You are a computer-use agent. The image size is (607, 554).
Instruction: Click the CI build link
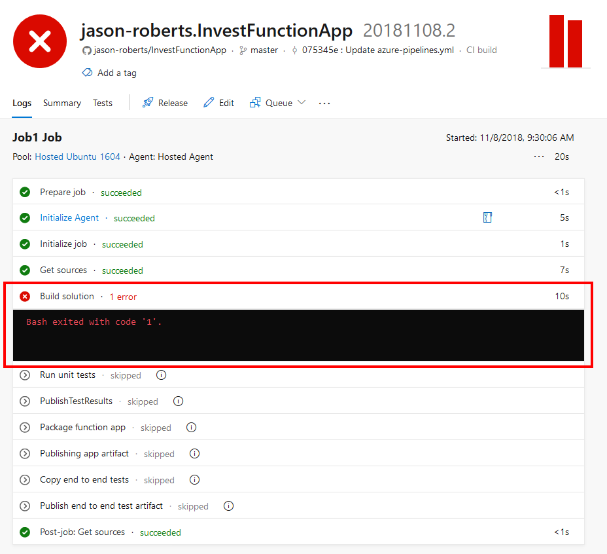pyautogui.click(x=481, y=50)
